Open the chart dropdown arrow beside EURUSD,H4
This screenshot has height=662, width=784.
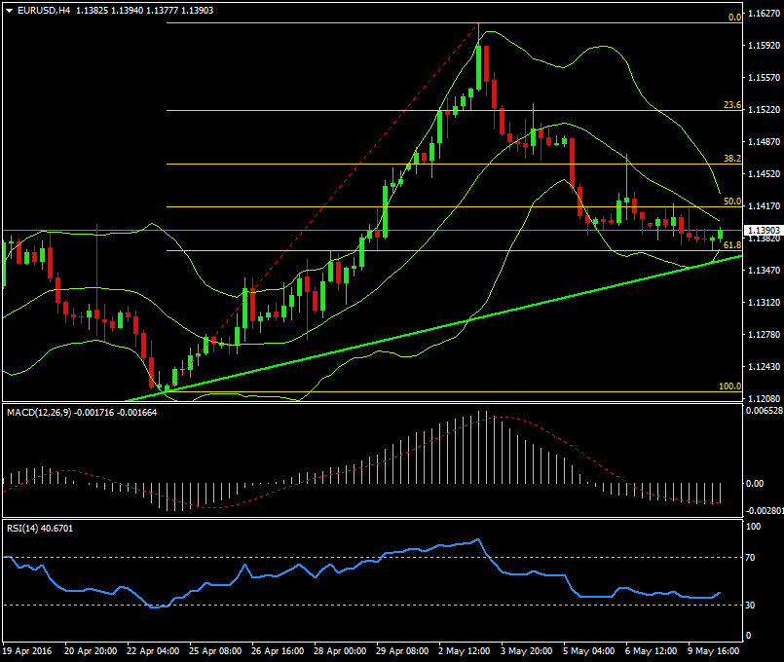[x=9, y=10]
